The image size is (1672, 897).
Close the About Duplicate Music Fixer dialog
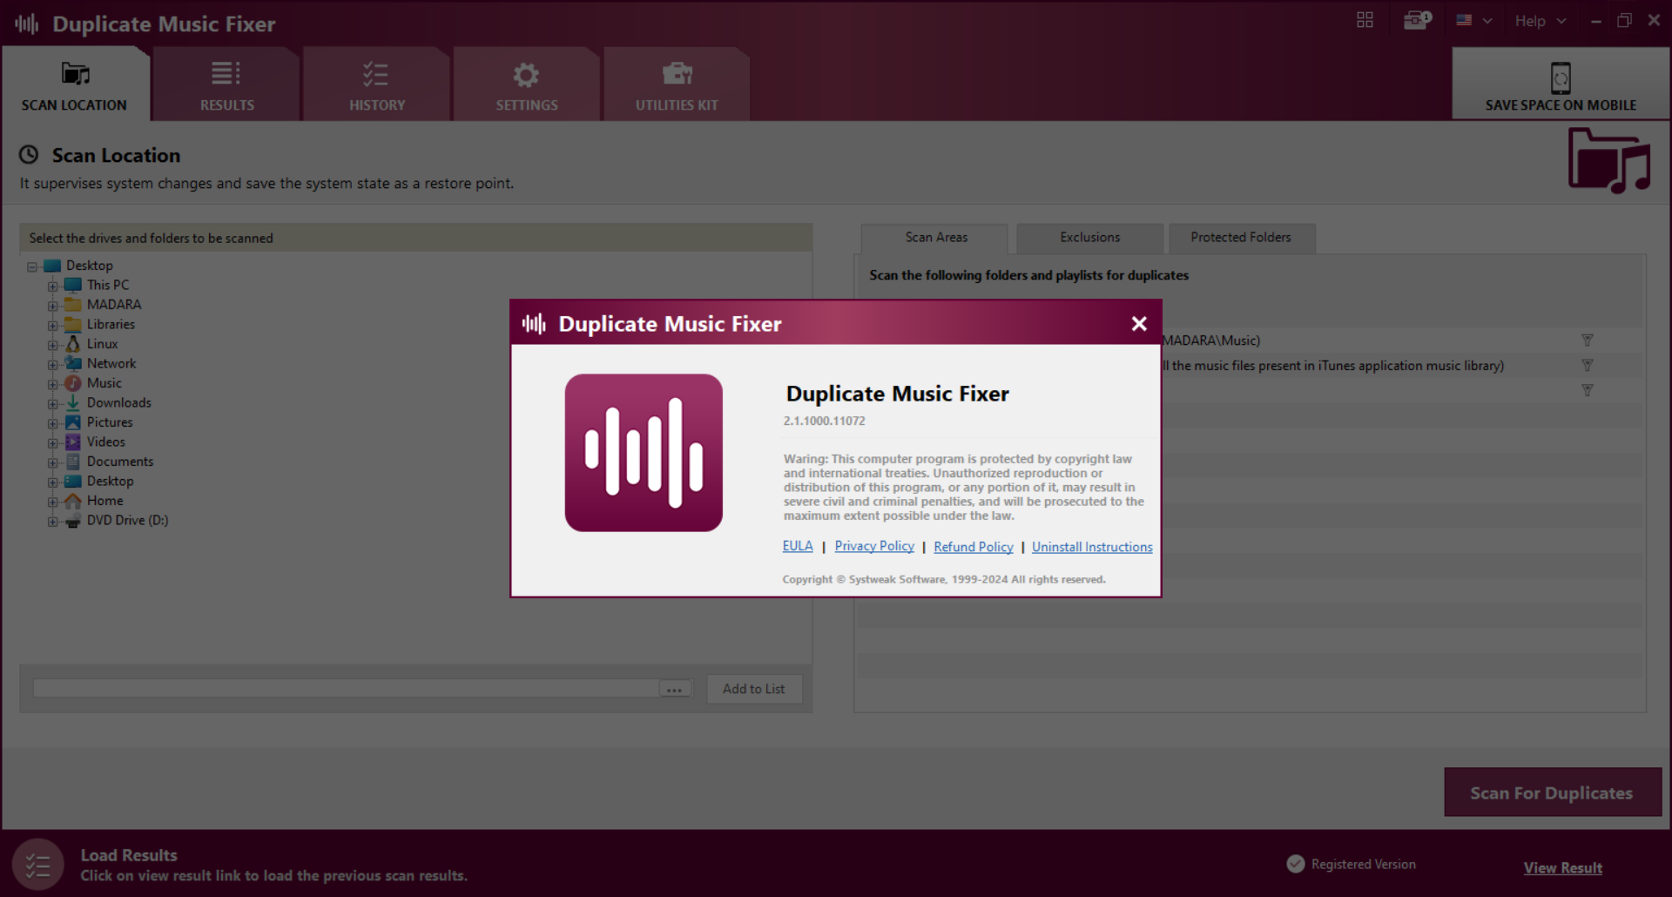point(1138,324)
